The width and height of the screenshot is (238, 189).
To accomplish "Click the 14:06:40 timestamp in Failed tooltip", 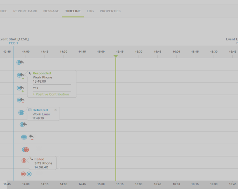I will pos(41,167).
